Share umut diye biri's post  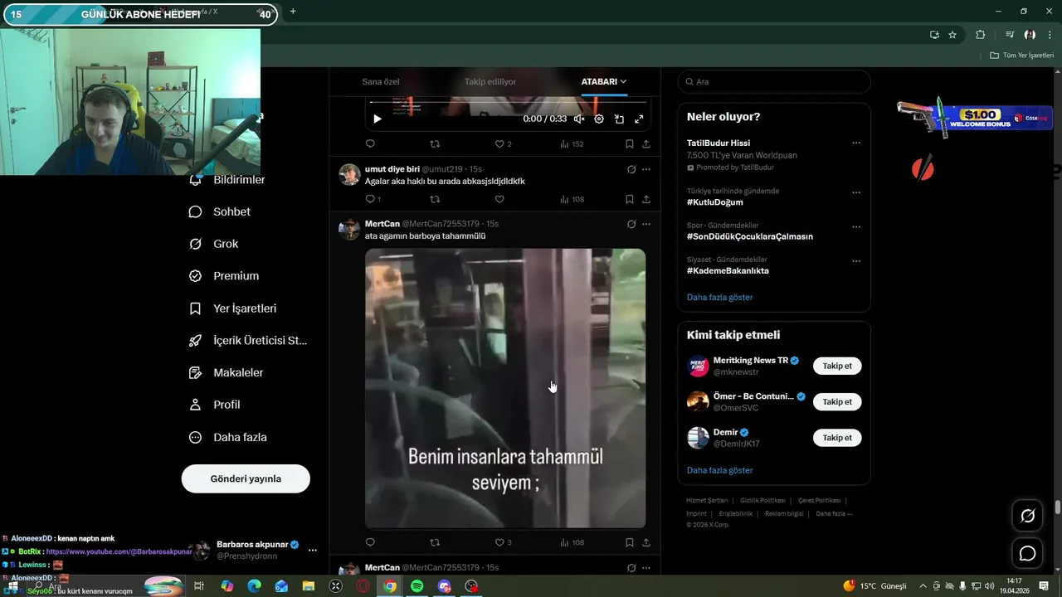[x=646, y=199]
